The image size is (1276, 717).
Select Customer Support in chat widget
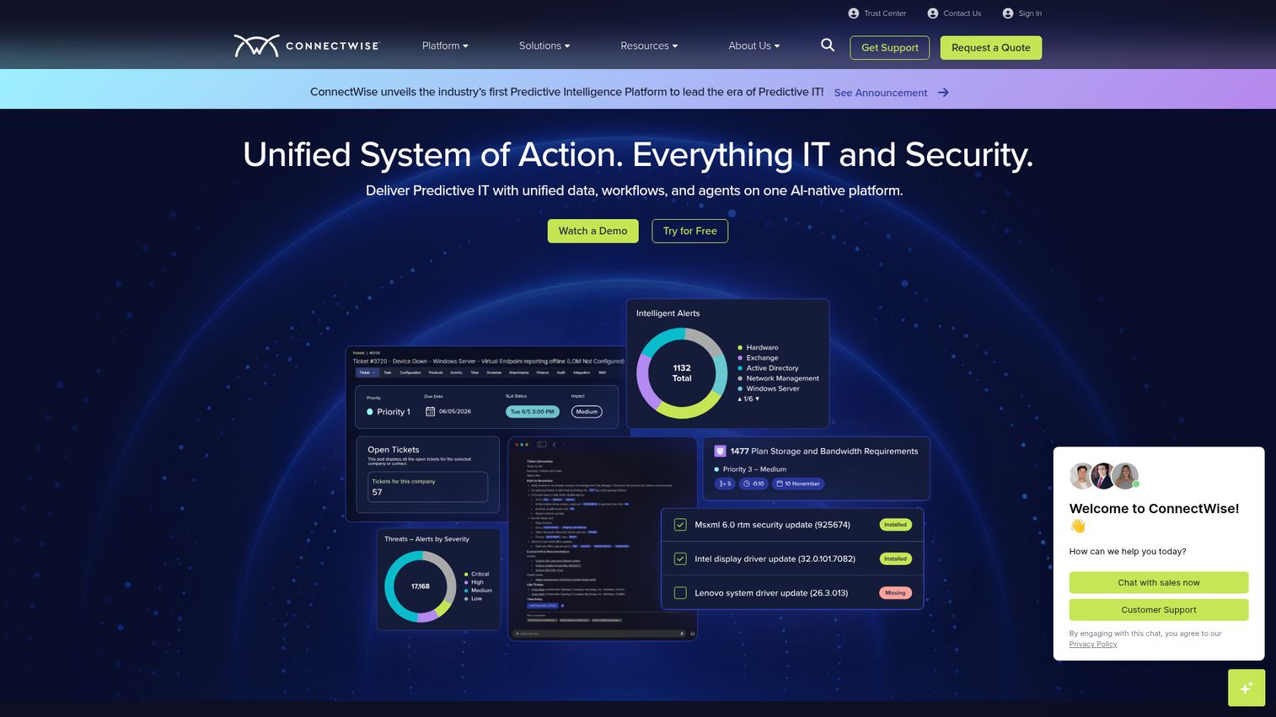click(x=1159, y=610)
